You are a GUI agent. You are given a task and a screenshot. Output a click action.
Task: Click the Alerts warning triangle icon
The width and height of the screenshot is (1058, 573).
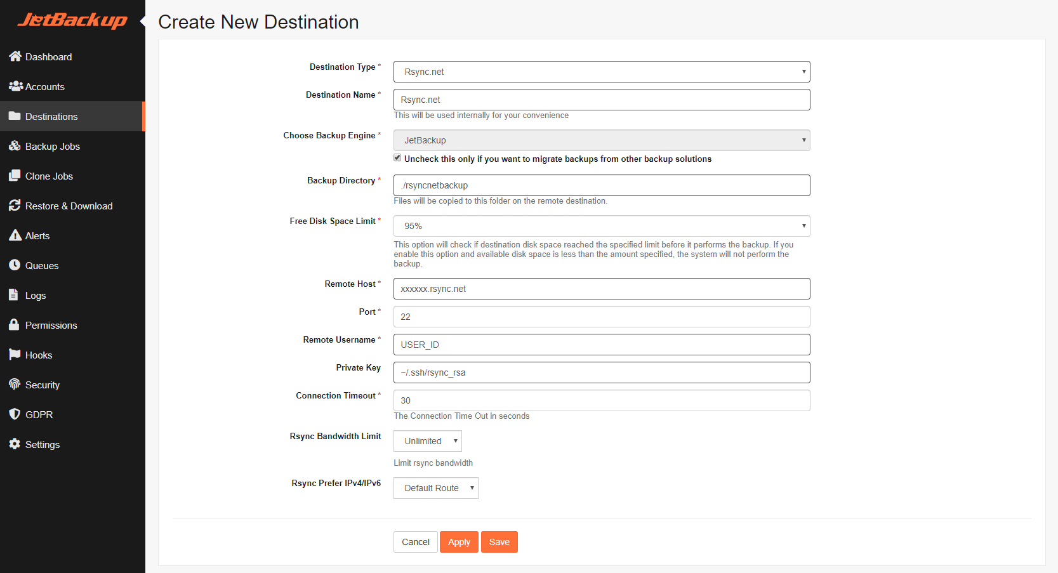point(15,235)
